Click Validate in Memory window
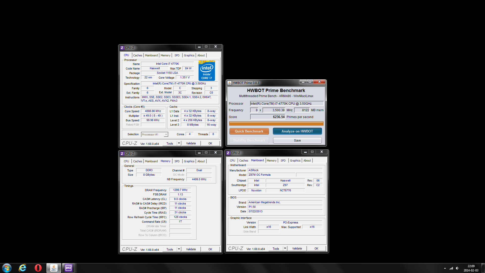This screenshot has width=485, height=273. pos(191,249)
